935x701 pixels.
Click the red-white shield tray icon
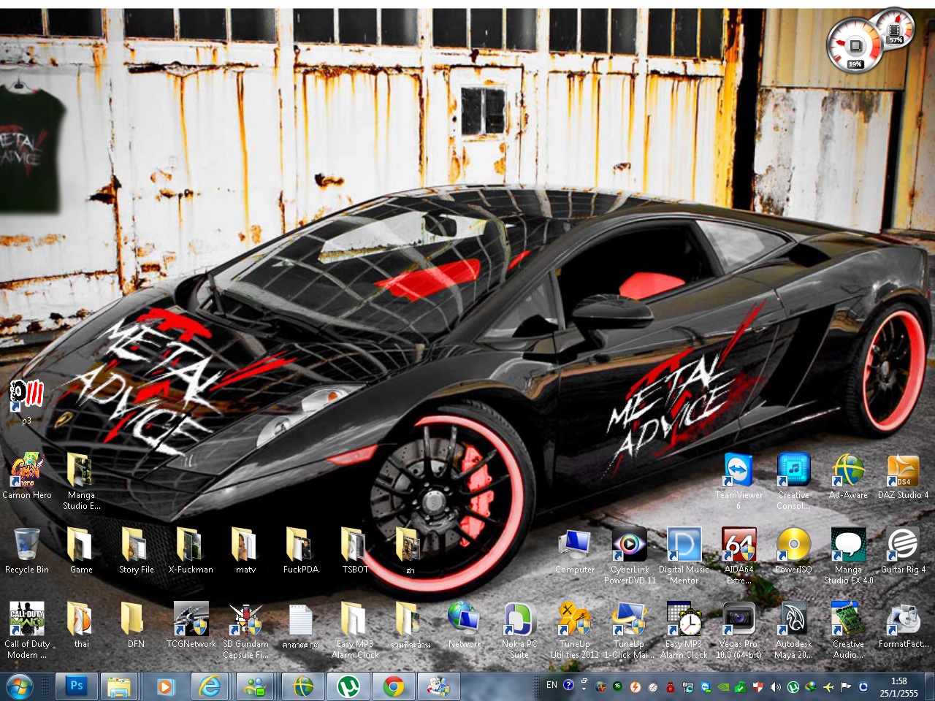pos(757,687)
